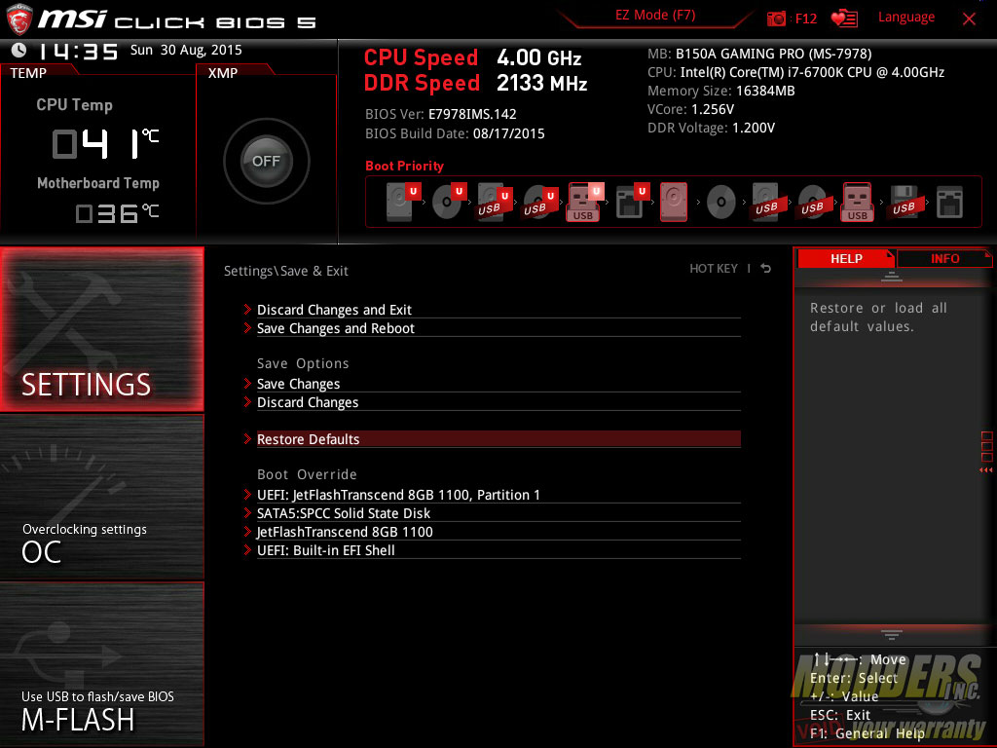The image size is (997, 748).
Task: Select the highlighted UEFI USB key boot icon
Action: 585,202
